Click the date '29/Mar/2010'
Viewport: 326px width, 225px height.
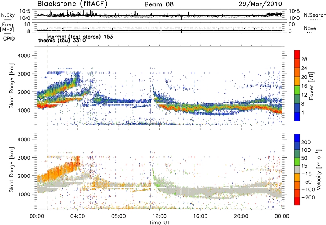pyautogui.click(x=260, y=4)
